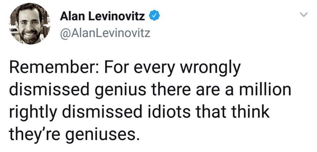Screen dimensions: 317x152
Task: Open the @AlanLevinovitz handle link
Action: pyautogui.click(x=105, y=32)
